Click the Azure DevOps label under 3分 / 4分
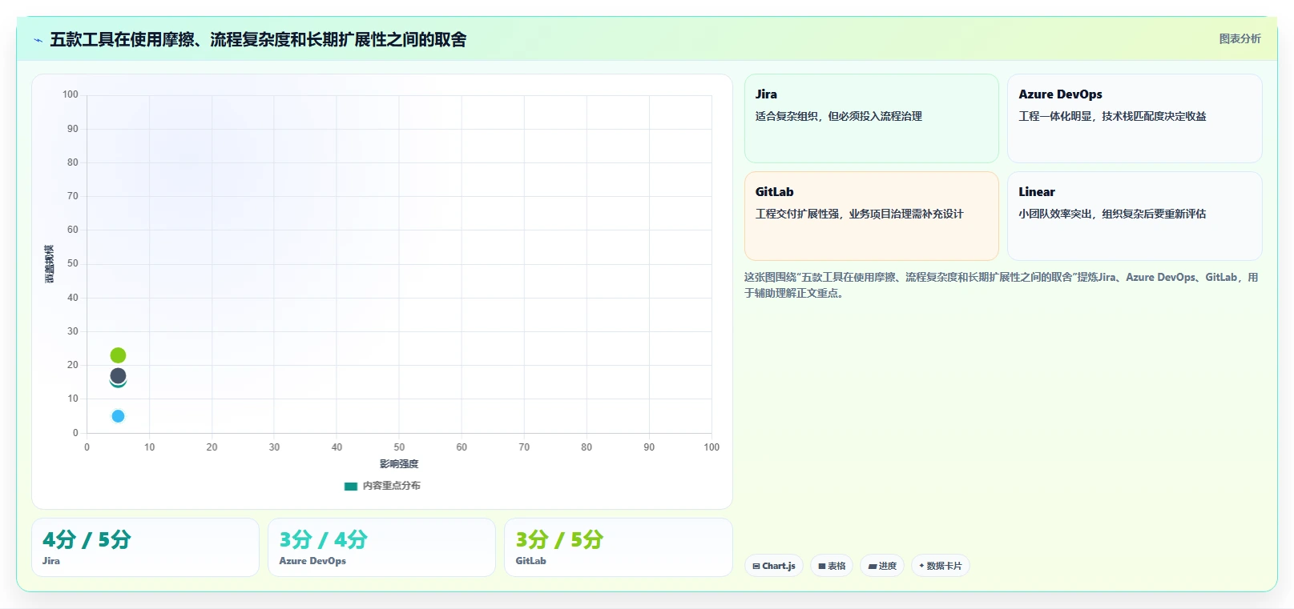The height and width of the screenshot is (609, 1294). (312, 561)
